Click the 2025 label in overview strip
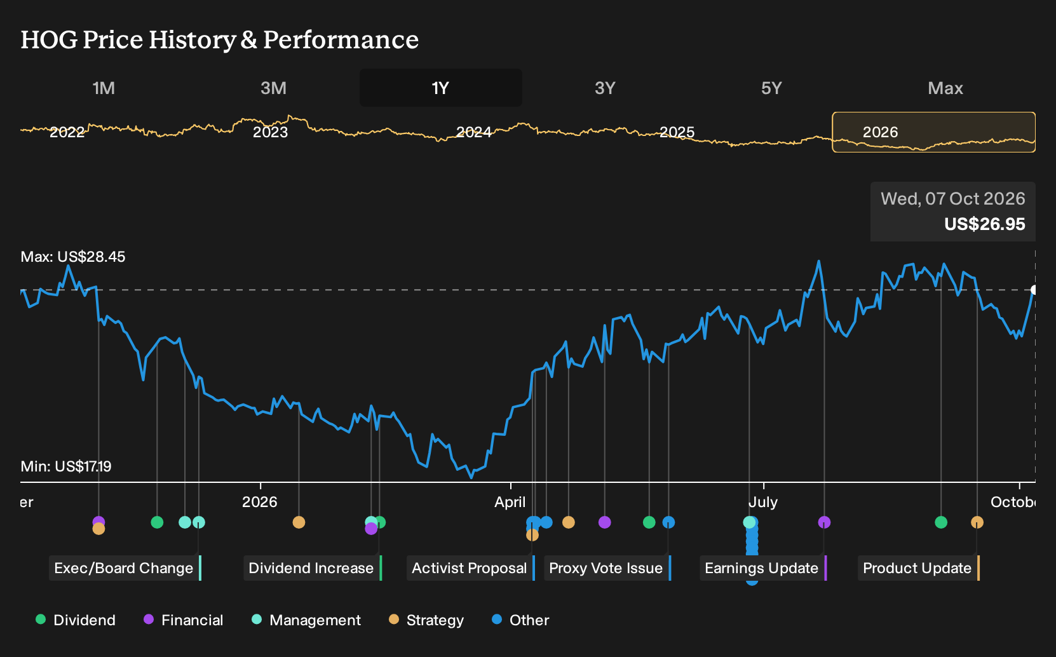This screenshot has height=657, width=1056. (x=677, y=132)
